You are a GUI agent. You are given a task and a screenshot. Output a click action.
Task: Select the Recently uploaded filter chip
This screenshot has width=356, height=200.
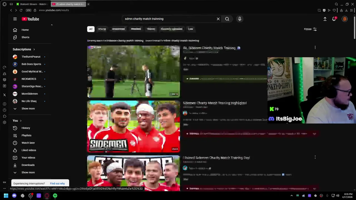(171, 29)
